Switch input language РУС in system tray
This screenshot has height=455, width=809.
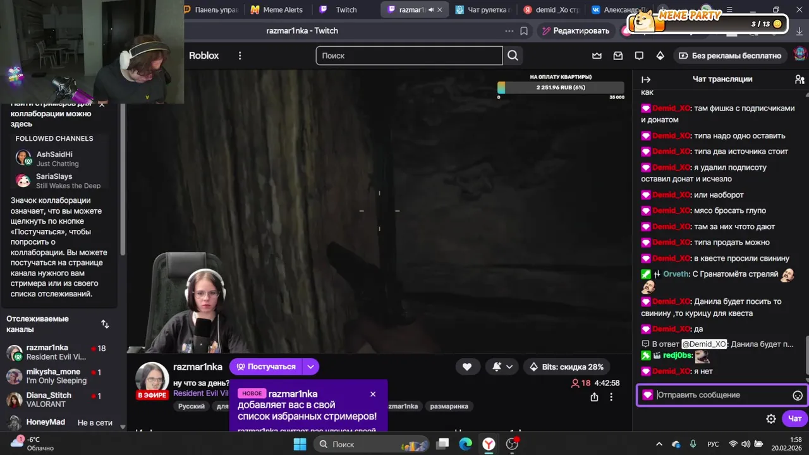[713, 444]
